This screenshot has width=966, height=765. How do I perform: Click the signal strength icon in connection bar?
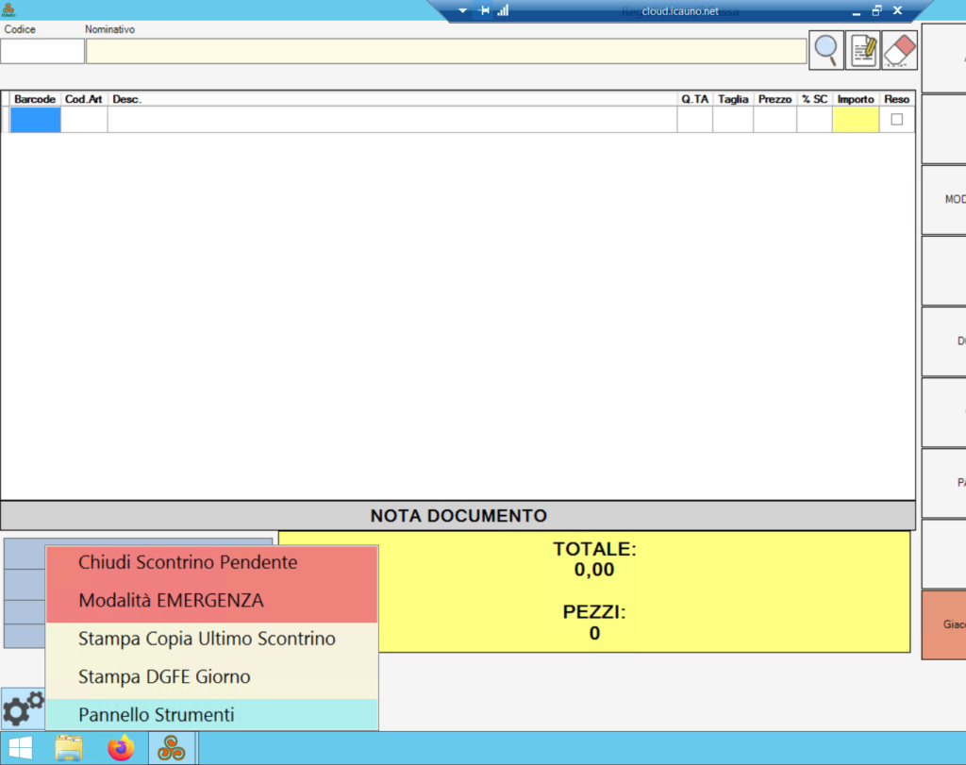pos(503,10)
